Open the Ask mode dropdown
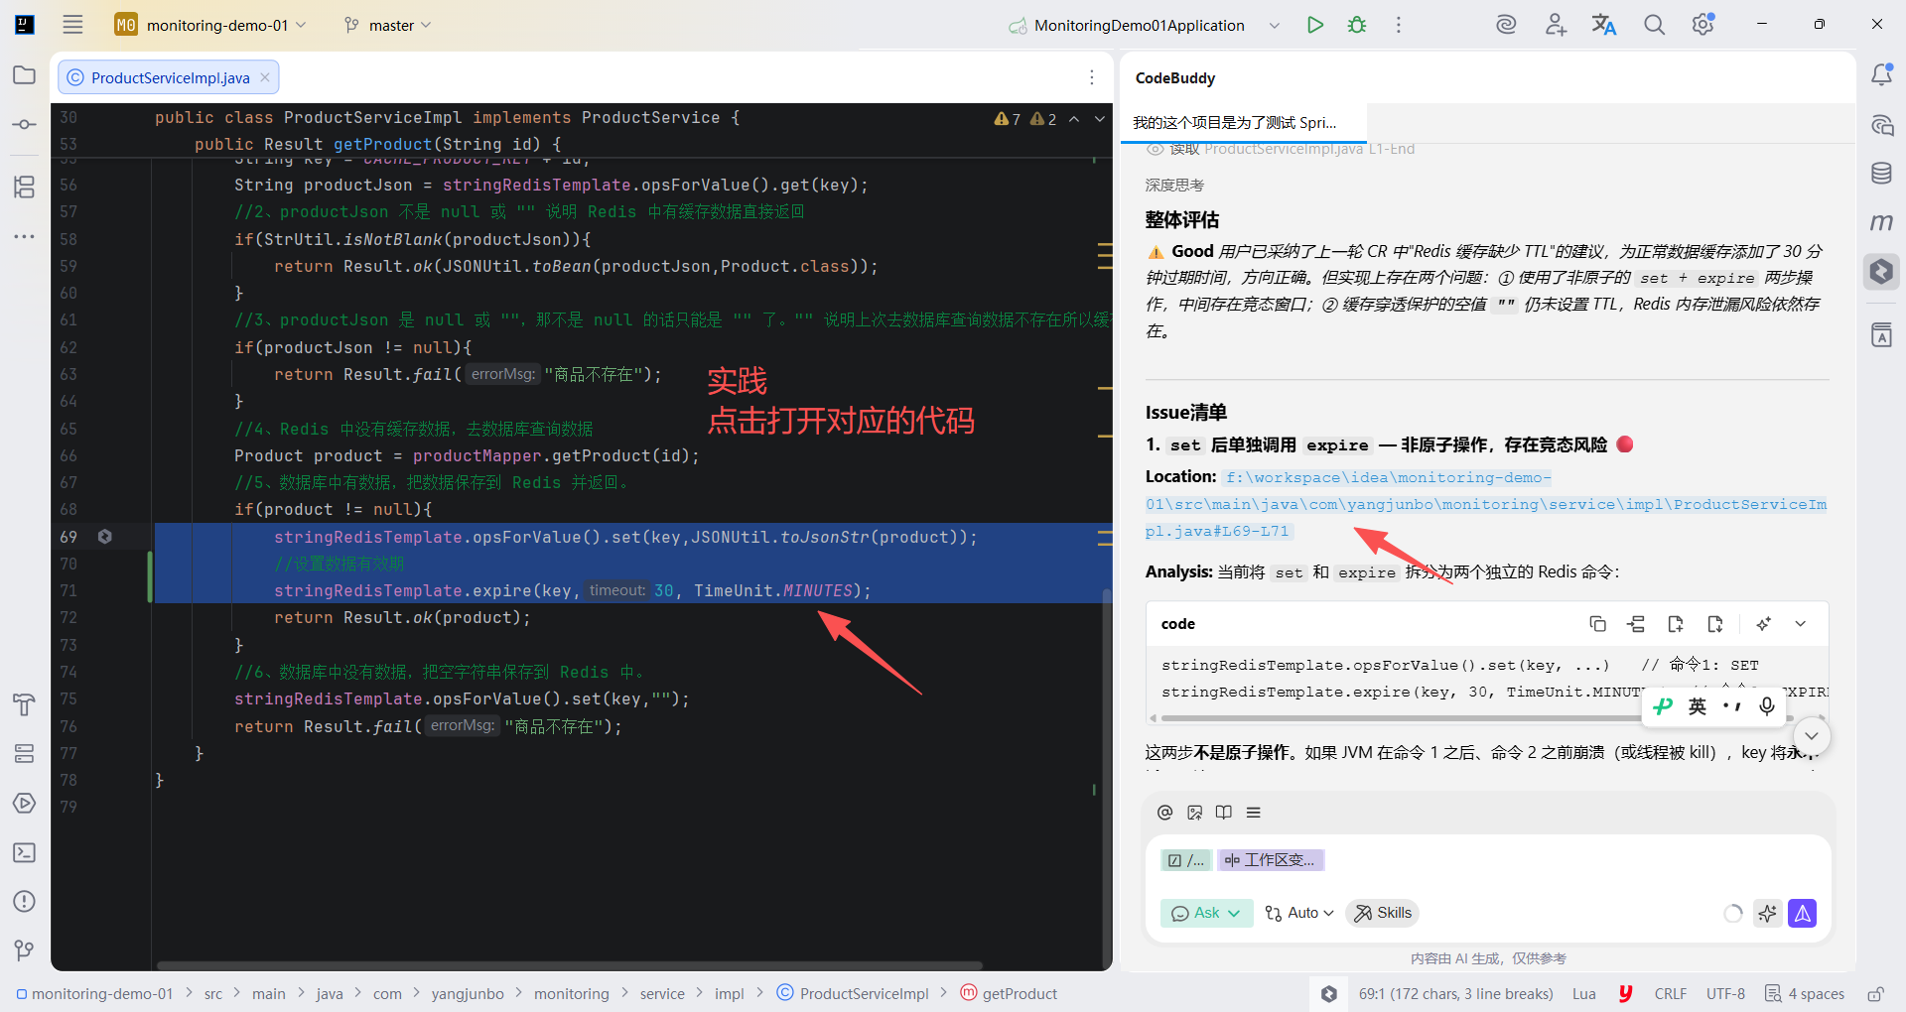 tap(1206, 913)
